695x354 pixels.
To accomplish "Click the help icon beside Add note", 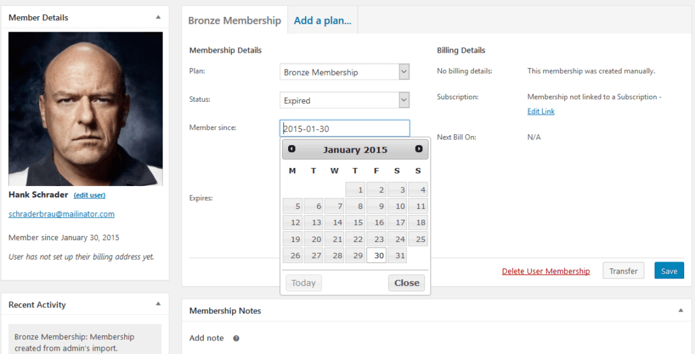I will pos(236,338).
